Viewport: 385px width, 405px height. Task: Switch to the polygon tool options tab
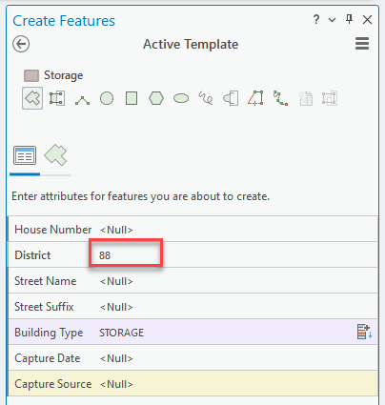[55, 155]
